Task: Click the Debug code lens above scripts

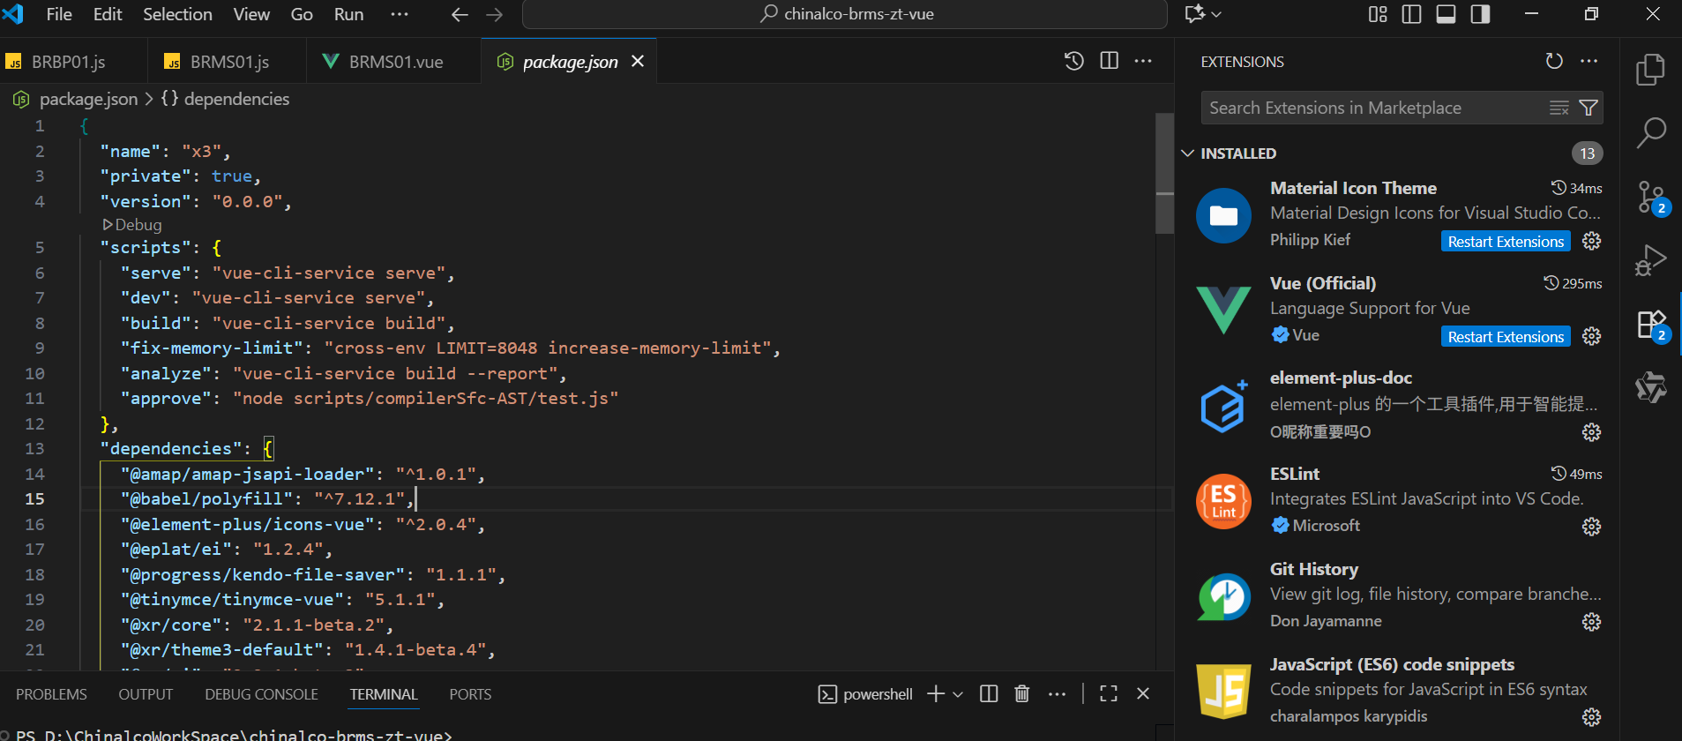Action: 132,225
